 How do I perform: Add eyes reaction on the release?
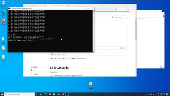pos(74,58)
